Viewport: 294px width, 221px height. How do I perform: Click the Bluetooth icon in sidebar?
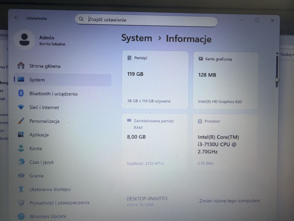click(21, 93)
